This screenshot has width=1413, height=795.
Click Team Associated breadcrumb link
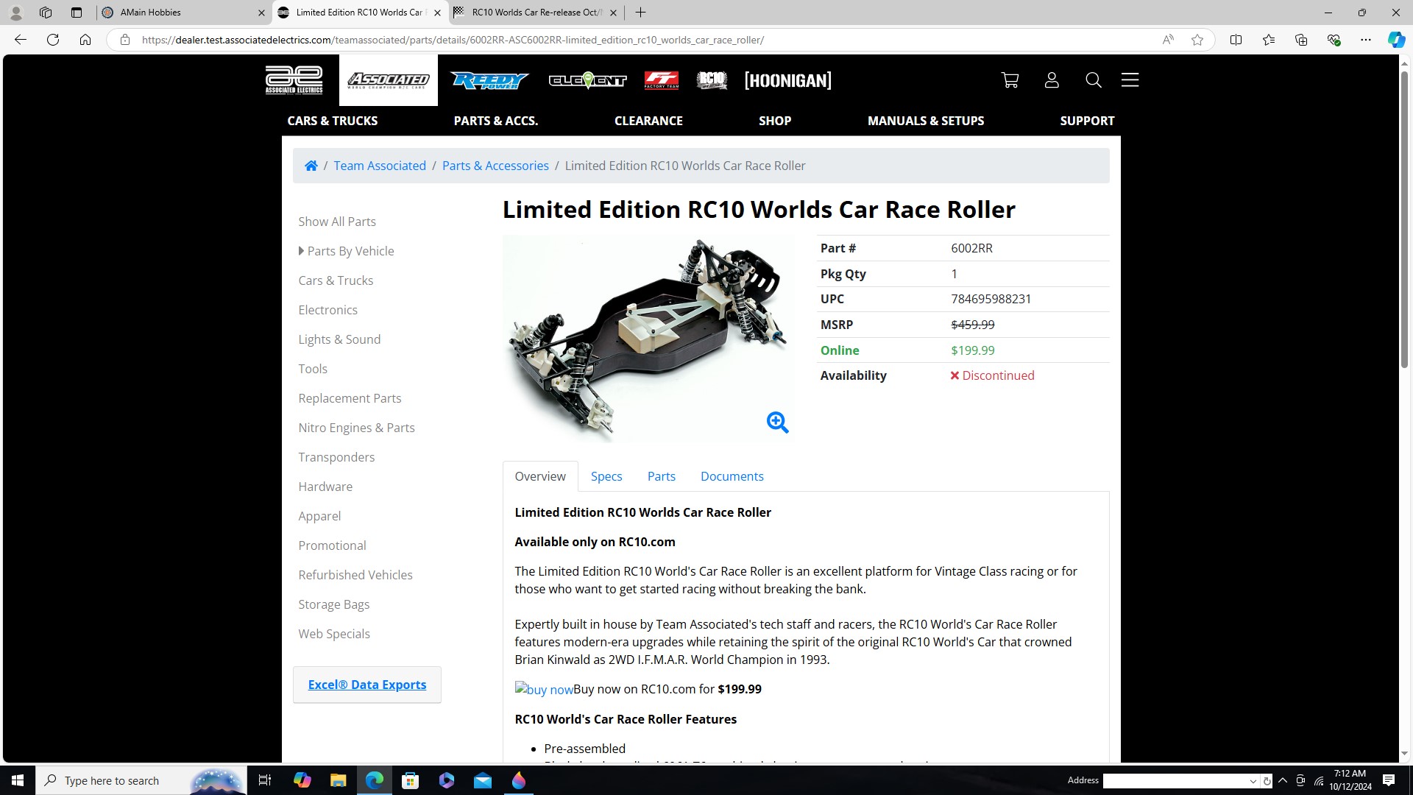380,166
